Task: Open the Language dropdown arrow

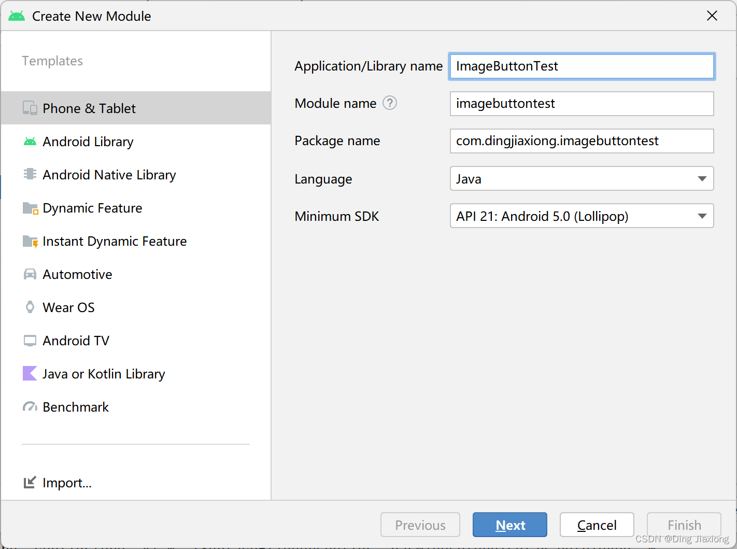Action: click(702, 179)
